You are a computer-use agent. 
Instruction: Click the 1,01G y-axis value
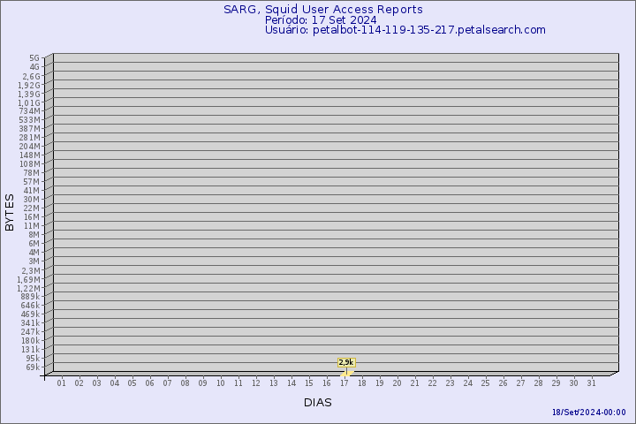click(x=29, y=102)
